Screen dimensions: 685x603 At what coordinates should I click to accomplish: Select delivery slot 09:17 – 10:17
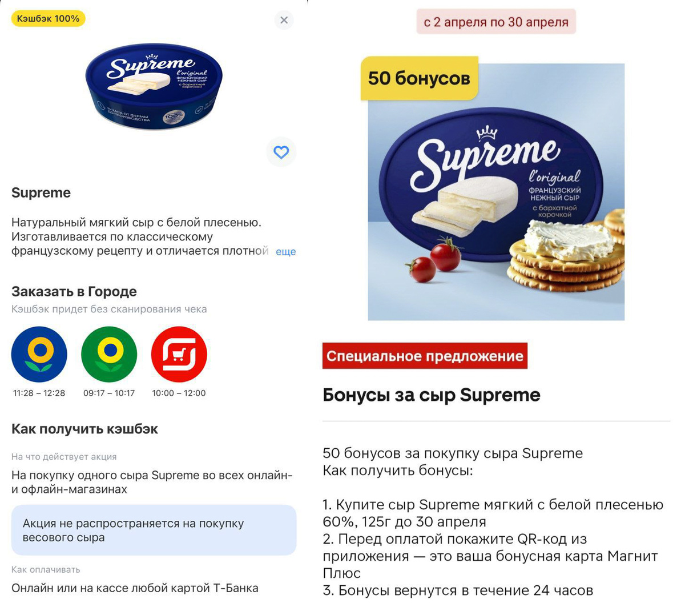tap(109, 393)
